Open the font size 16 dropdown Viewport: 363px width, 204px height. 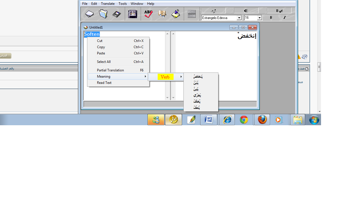pyautogui.click(x=259, y=18)
